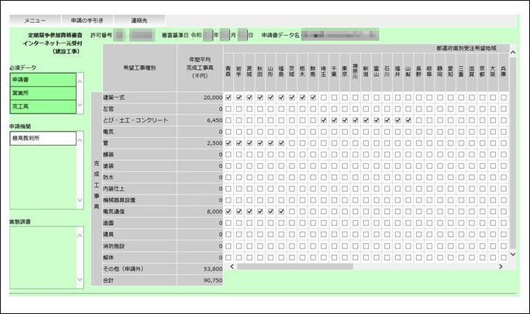Click the 神奈川 column header

355,72
